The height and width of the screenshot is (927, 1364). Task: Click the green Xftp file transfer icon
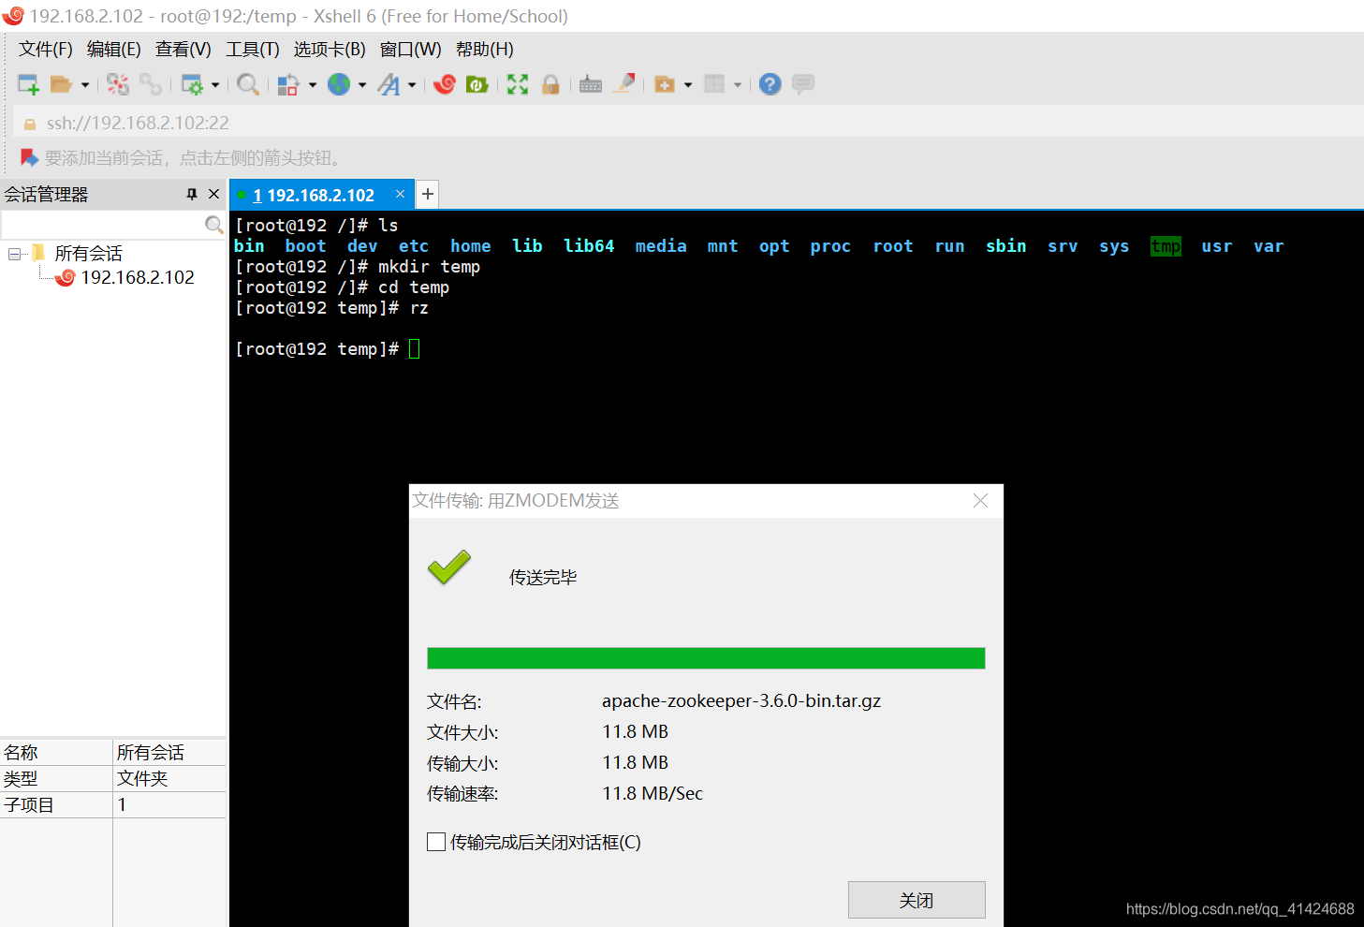point(477,84)
